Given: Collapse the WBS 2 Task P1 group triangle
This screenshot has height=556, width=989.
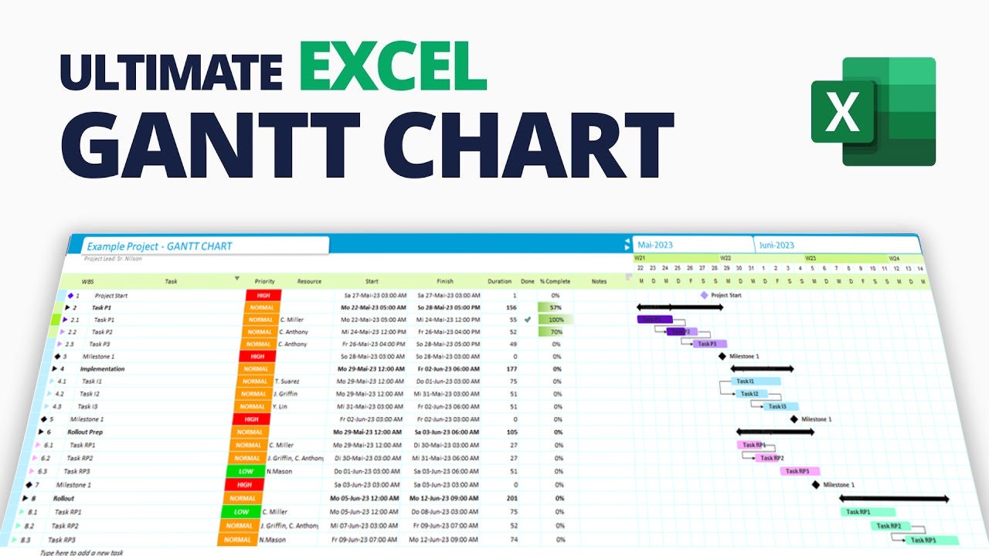Looking at the screenshot, I should (x=68, y=307).
